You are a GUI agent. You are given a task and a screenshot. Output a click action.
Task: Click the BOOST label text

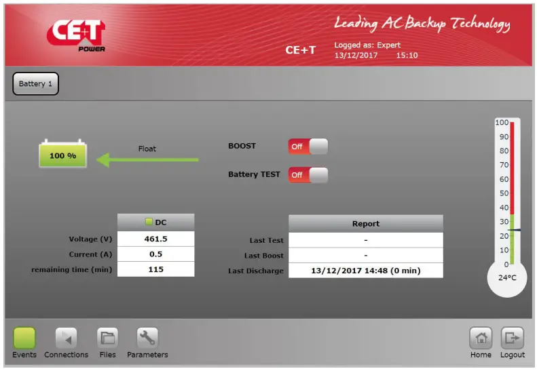(x=242, y=146)
